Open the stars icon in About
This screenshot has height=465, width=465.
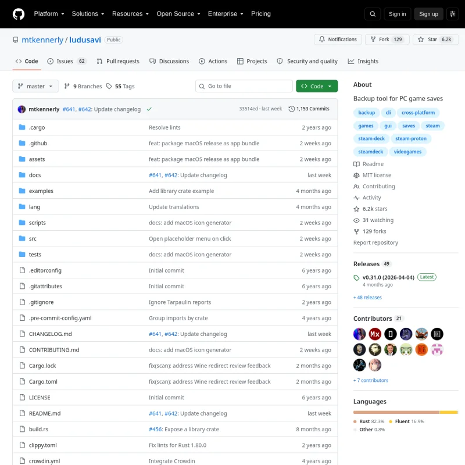[x=356, y=209]
